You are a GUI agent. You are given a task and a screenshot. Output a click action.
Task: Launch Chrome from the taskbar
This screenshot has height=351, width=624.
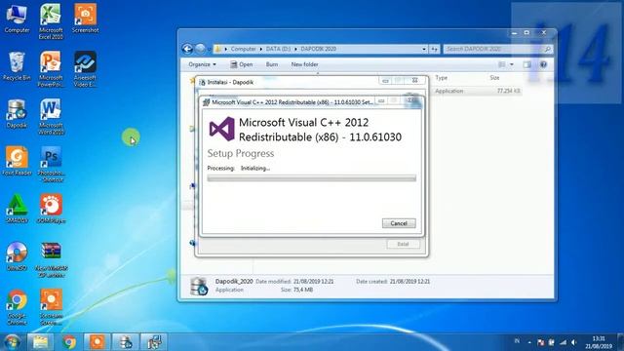(x=69, y=342)
